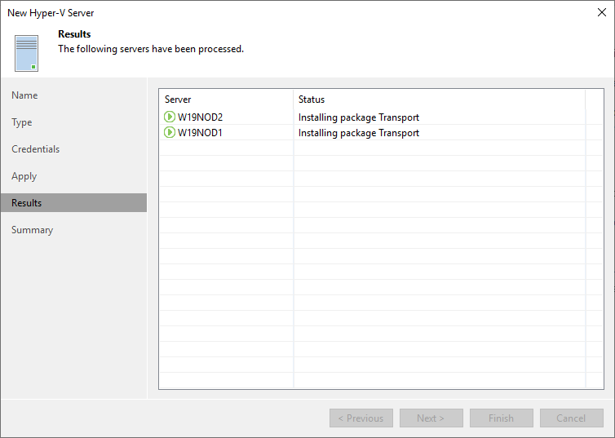The height and width of the screenshot is (438, 615).
Task: Click the green progress icon beside W19NOD1
Action: click(170, 132)
